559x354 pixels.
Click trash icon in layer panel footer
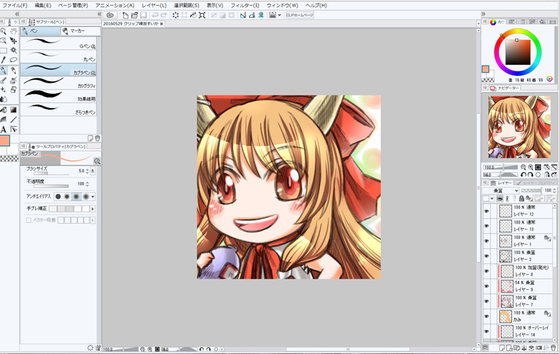click(552, 347)
